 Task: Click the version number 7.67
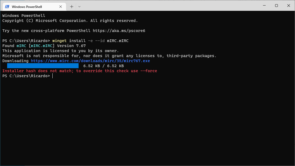pos(81,45)
